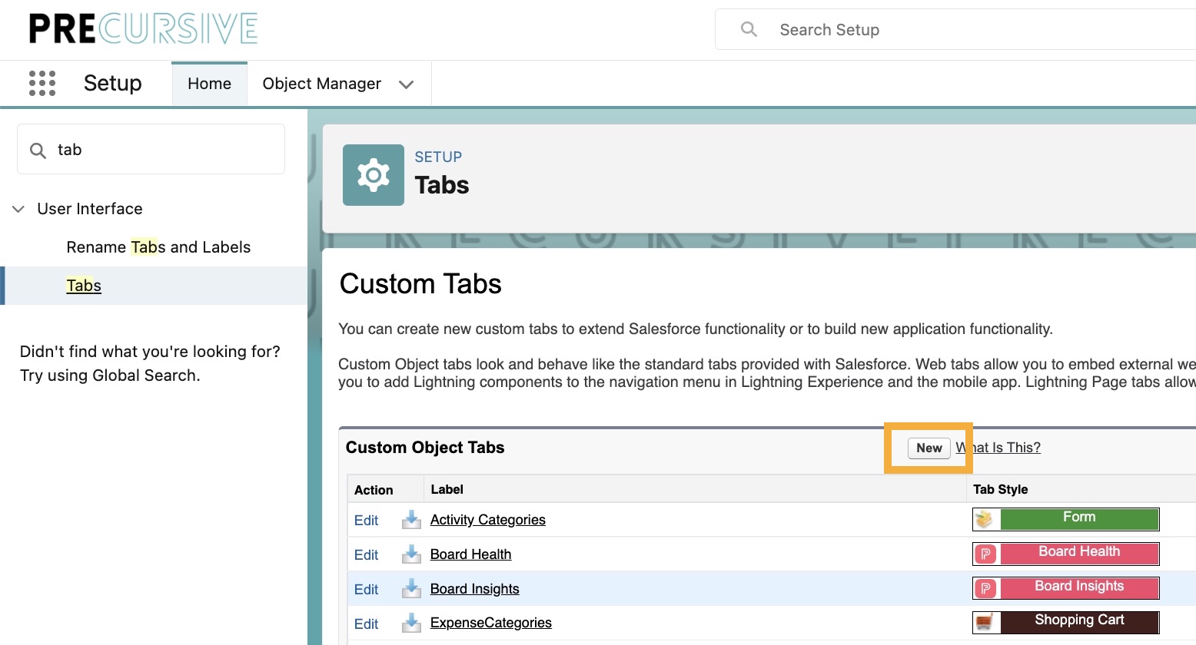1196x645 pixels.
Task: Click the download icon next to Board Insights
Action: point(411,589)
